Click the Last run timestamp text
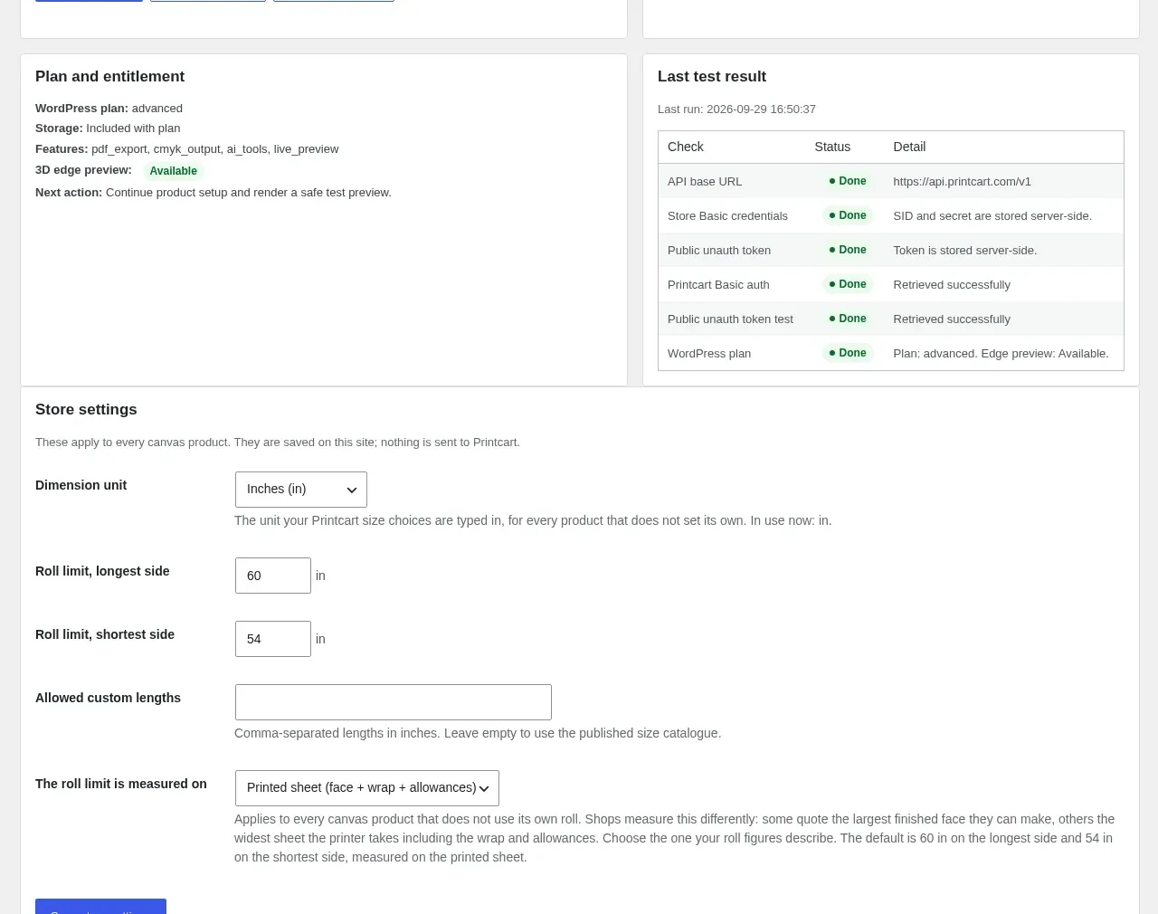Image resolution: width=1158 pixels, height=914 pixels. 736,109
